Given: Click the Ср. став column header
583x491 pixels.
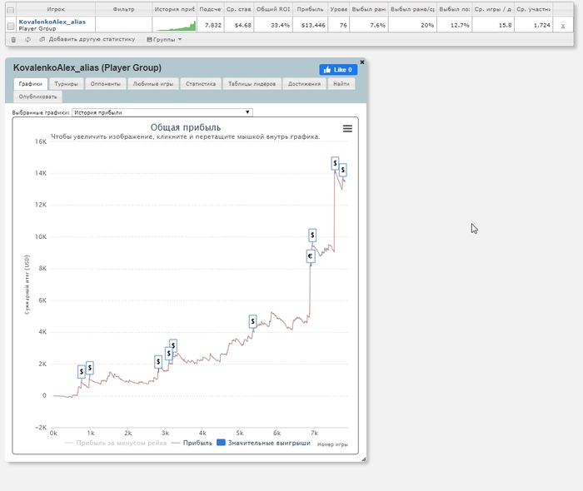Looking at the screenshot, I should point(239,9).
